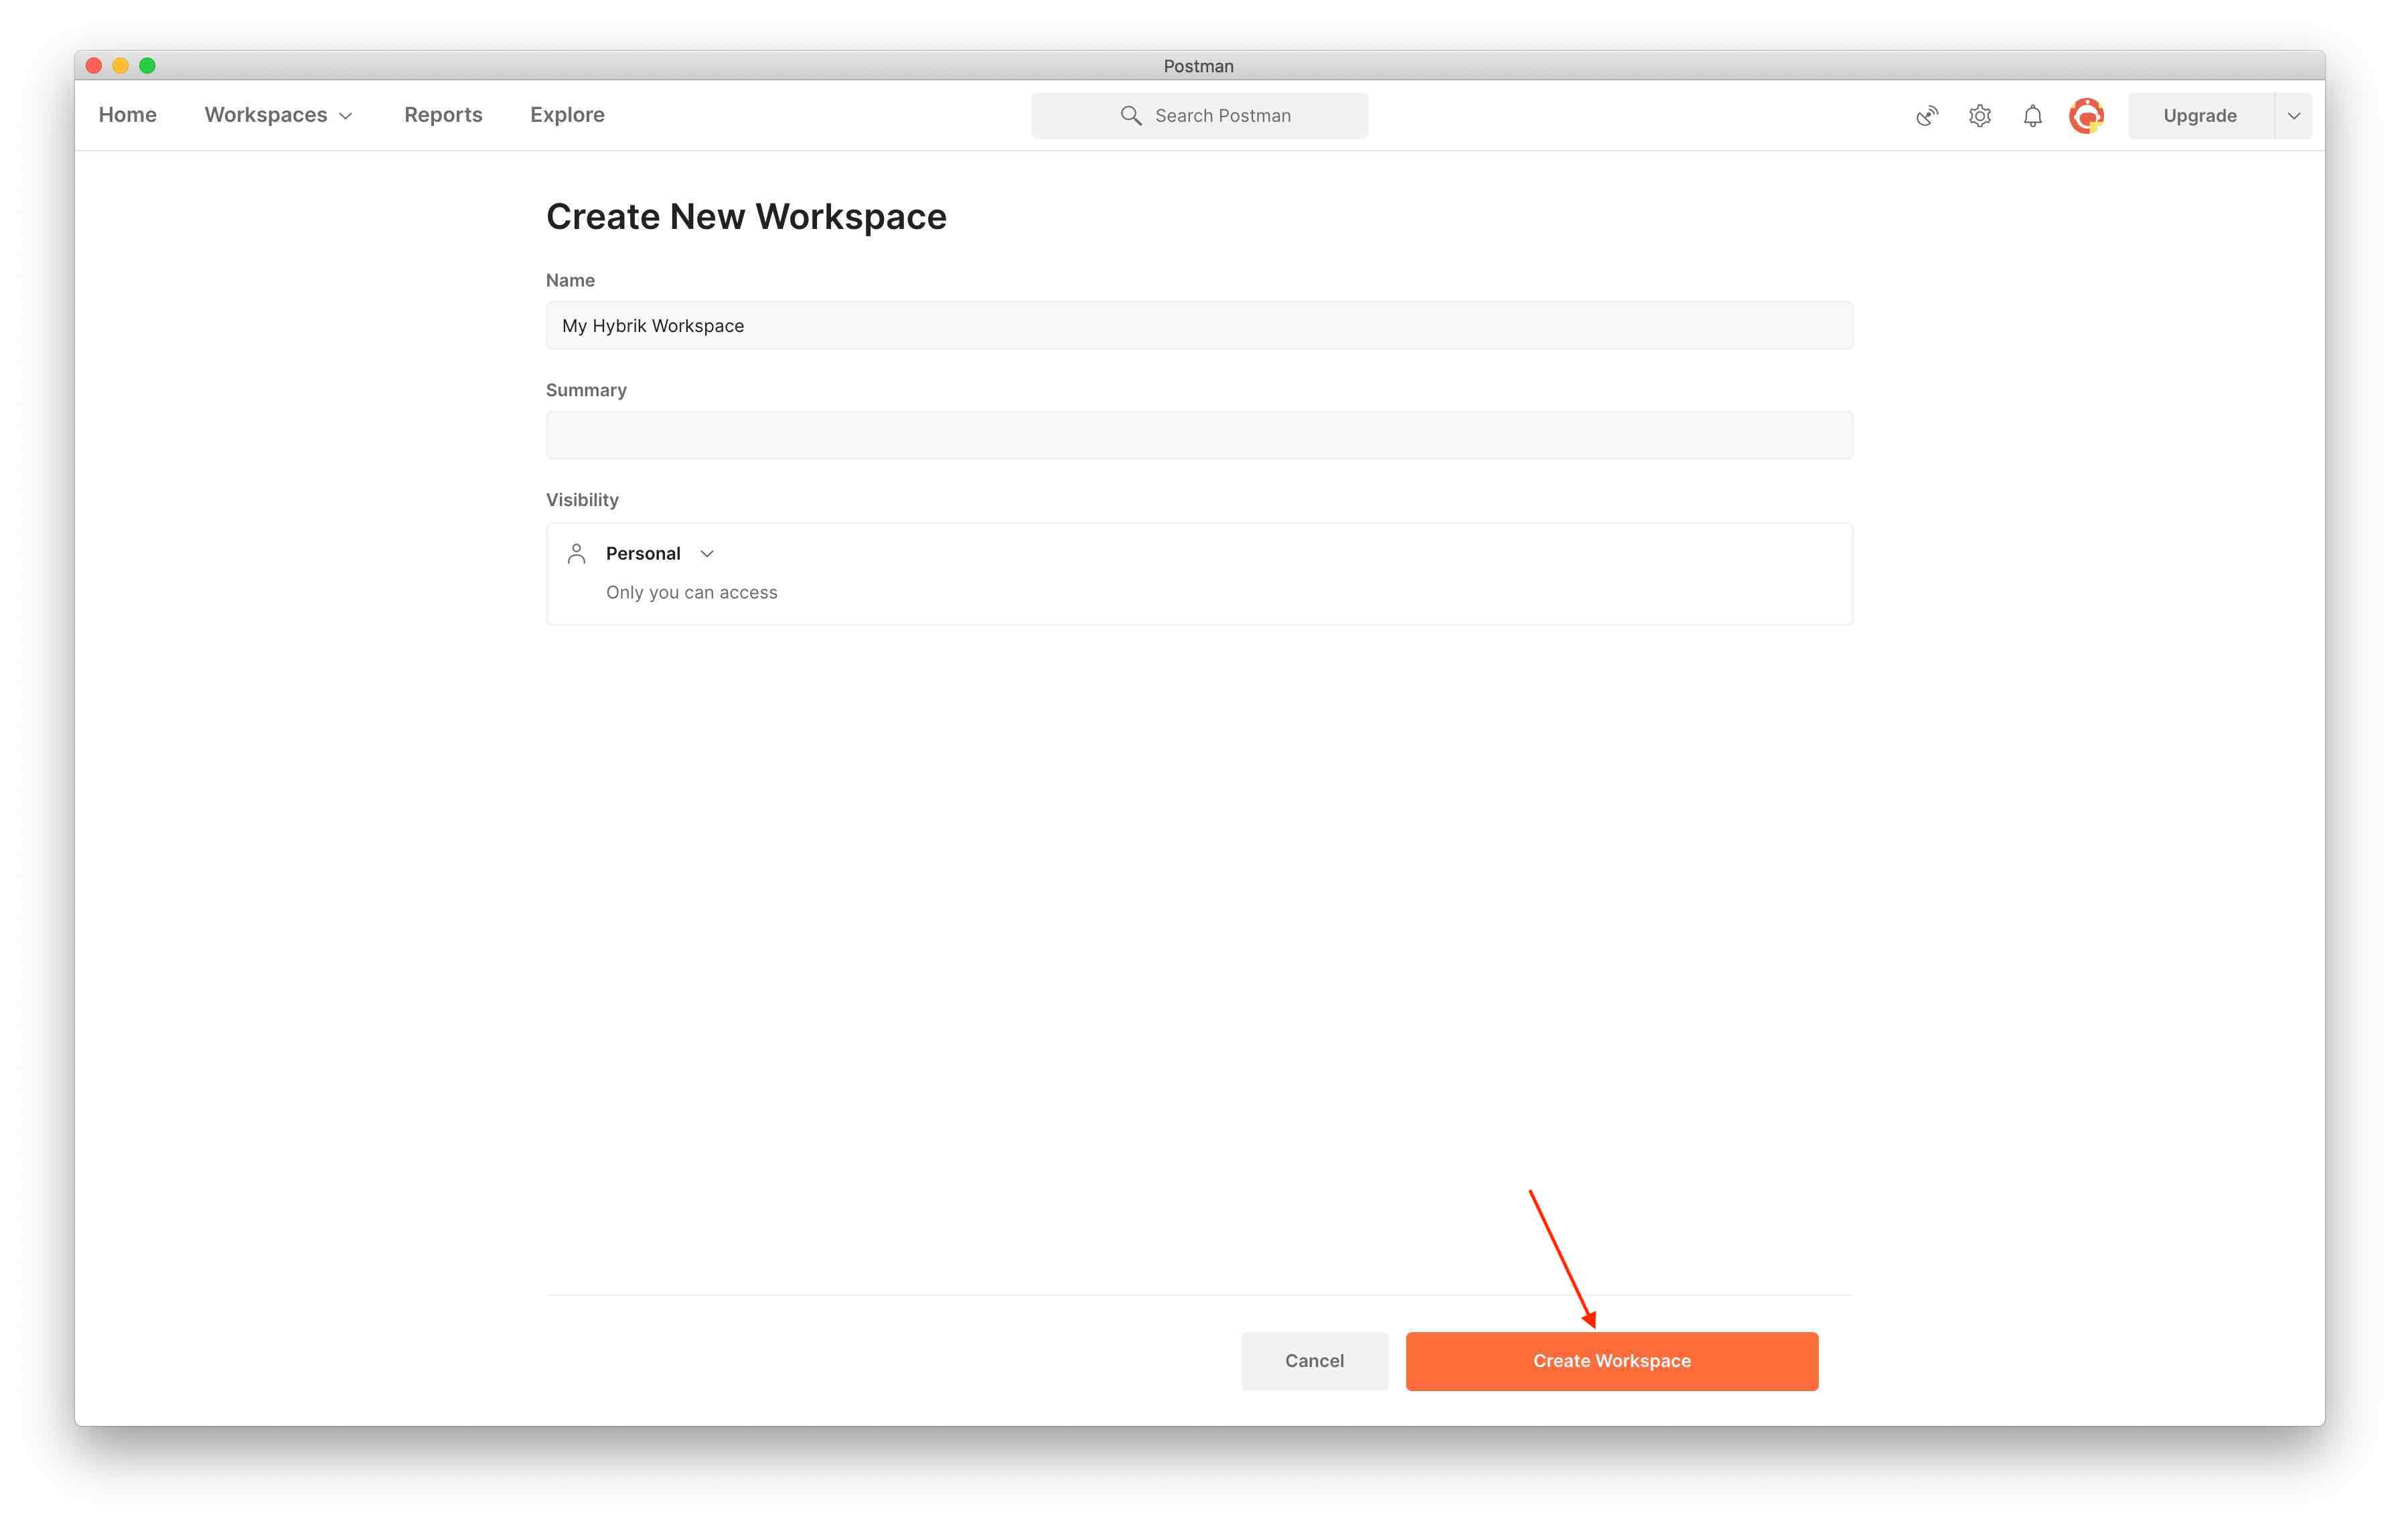Close the Postman window with red button
The image size is (2400, 1525).
[x=94, y=66]
